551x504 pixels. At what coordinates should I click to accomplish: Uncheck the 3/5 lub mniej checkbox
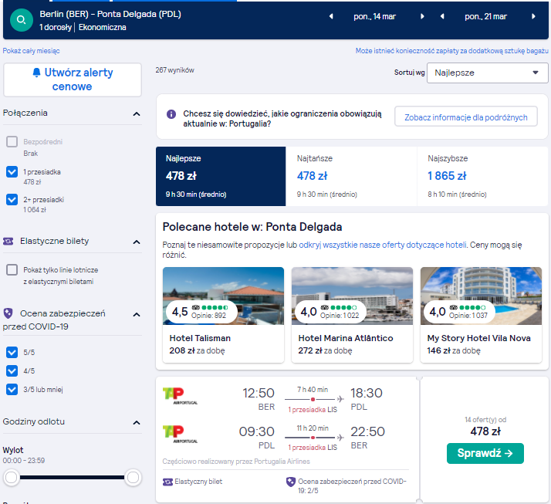coord(12,390)
